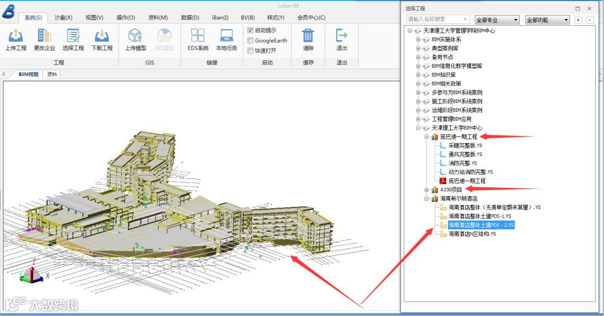This screenshot has height=316, width=604.
Task: Click the icon beside 海南酒店N区结构.YS
Action: tap(443, 234)
